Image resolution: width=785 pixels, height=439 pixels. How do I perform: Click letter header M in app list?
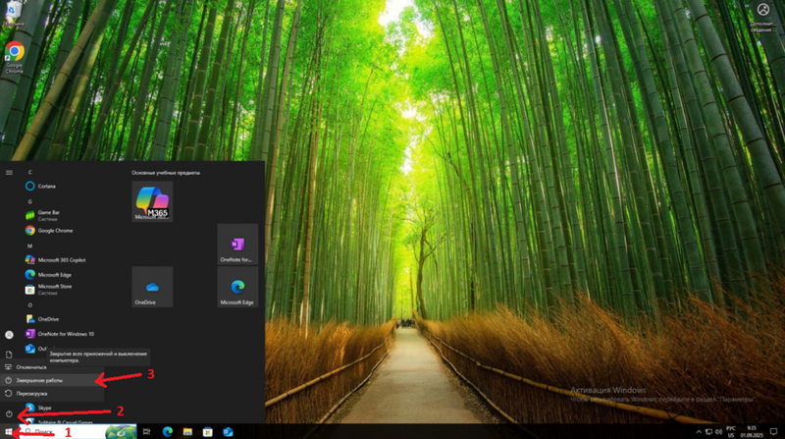pyautogui.click(x=30, y=246)
